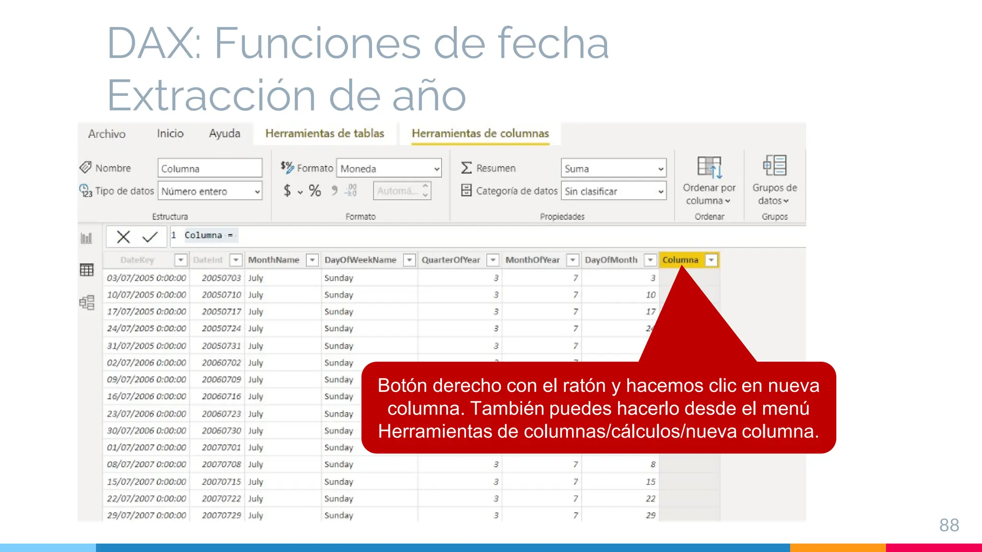The width and height of the screenshot is (982, 552).
Task: Open the Sin clasificar category dropdown
Action: [661, 192]
